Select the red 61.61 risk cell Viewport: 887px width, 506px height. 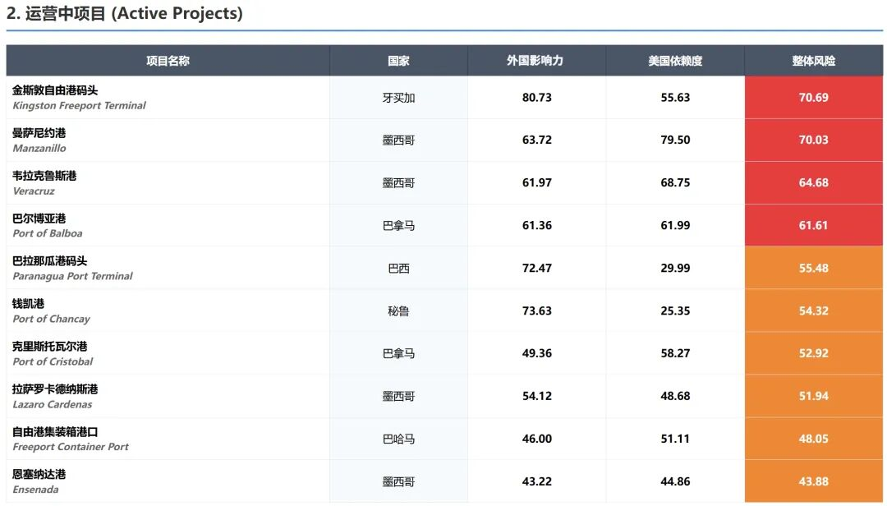813,225
